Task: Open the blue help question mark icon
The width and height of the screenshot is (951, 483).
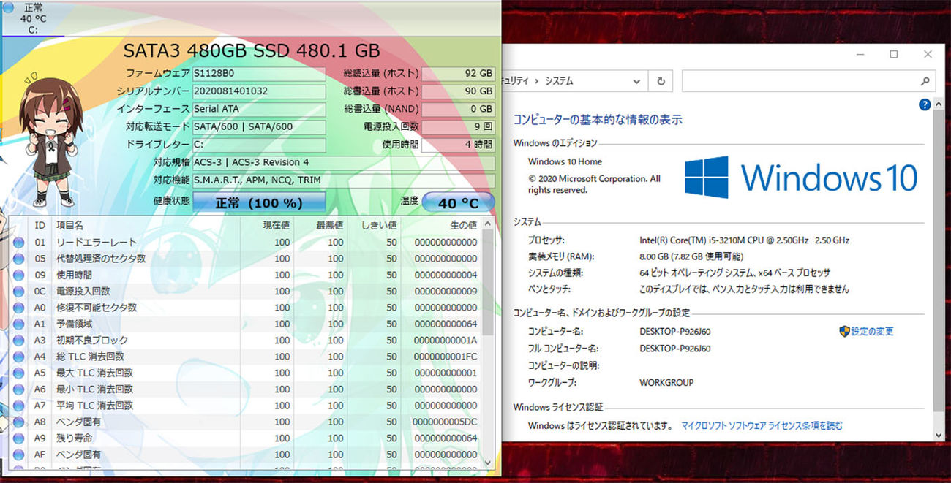Action: [x=925, y=104]
